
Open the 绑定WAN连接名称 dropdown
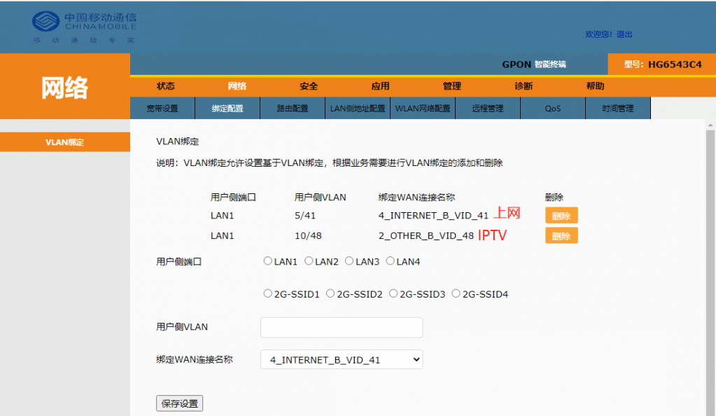tap(342, 360)
